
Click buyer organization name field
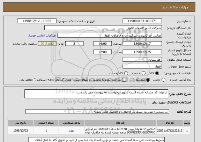coord(103,28)
